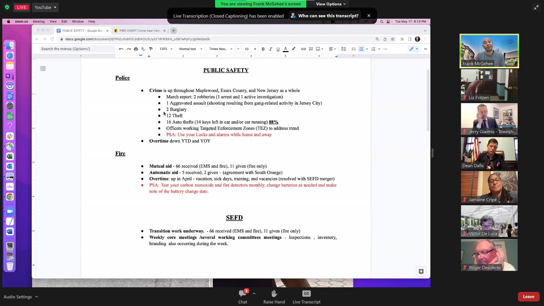The height and width of the screenshot is (306, 544).
Task: Select Frank McGehee video thumbnail
Action: pos(489,51)
